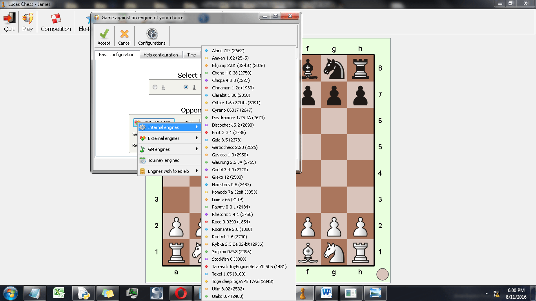Switch to the Time tab
This screenshot has width=536, height=301.
tap(191, 55)
